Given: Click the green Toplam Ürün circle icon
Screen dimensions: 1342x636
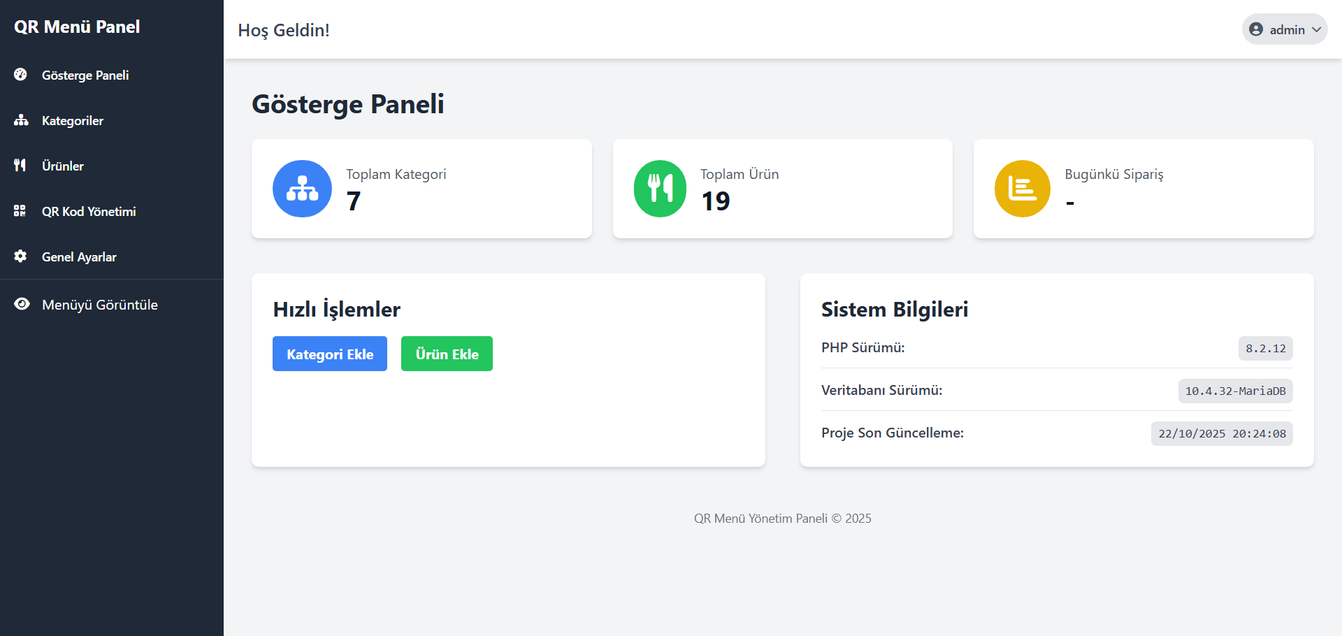Looking at the screenshot, I should click(x=660, y=189).
